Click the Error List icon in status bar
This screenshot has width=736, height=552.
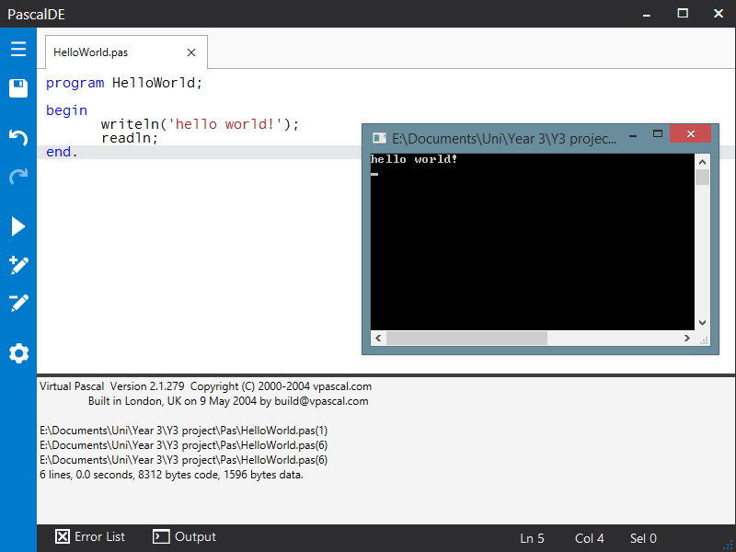click(63, 536)
